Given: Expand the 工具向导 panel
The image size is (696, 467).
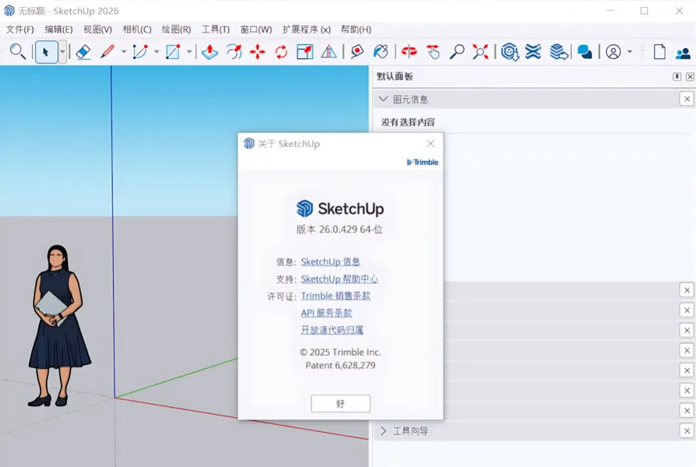Looking at the screenshot, I should 383,431.
